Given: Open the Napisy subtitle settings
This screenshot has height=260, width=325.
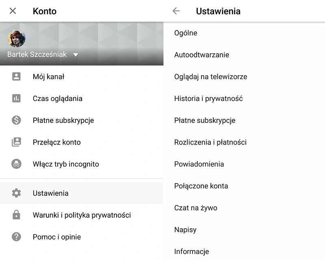Looking at the screenshot, I should 185,229.
